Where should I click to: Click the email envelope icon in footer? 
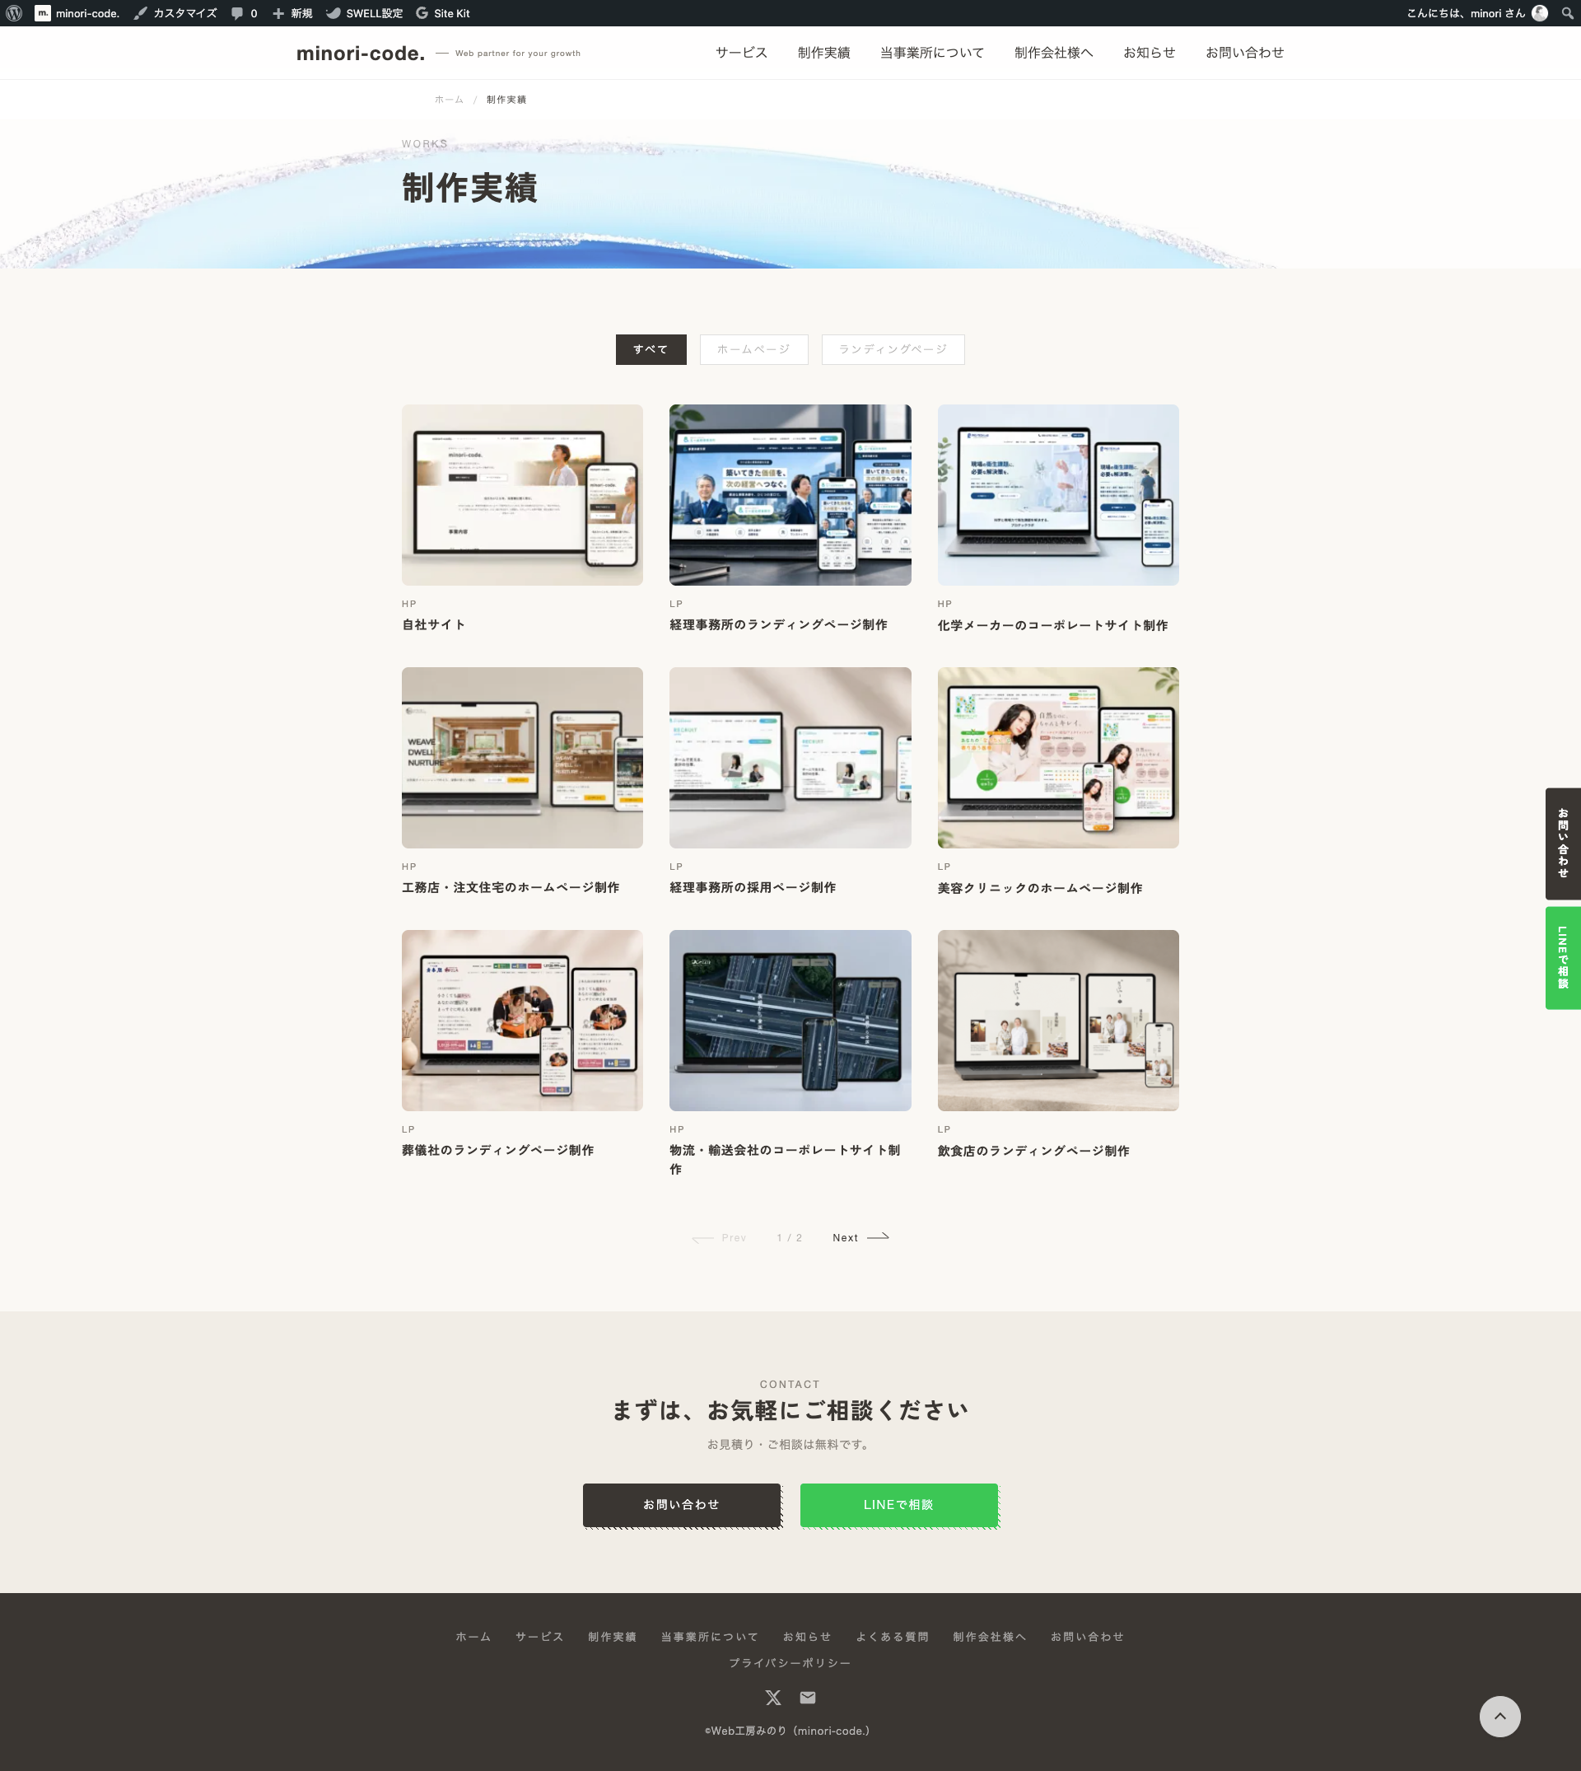808,1697
